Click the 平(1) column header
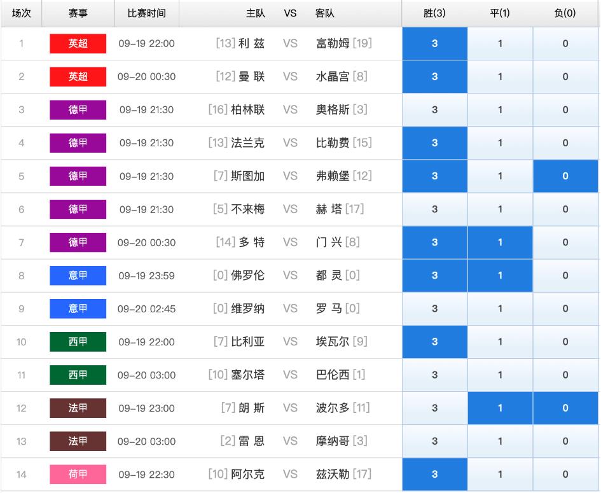Viewport: 601px width, 493px height. 500,13
